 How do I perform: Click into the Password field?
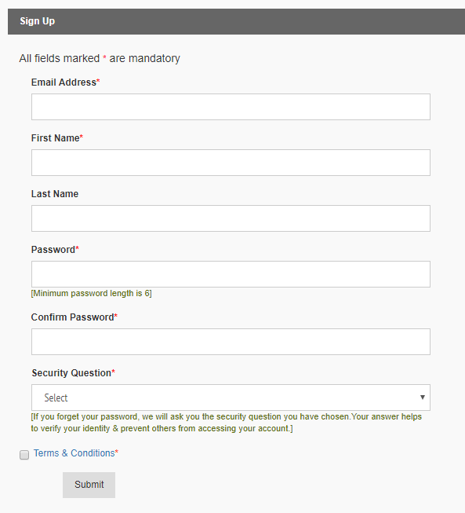click(231, 274)
